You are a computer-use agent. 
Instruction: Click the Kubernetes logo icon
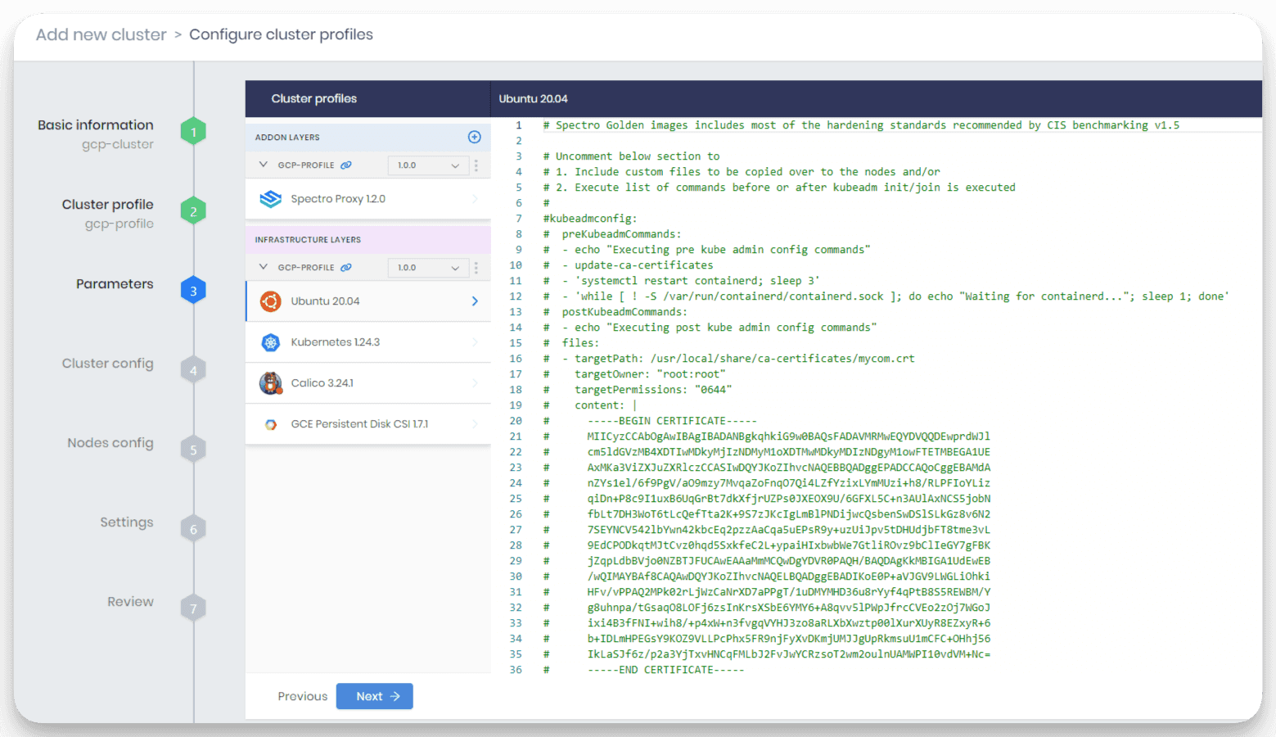pyautogui.click(x=271, y=342)
